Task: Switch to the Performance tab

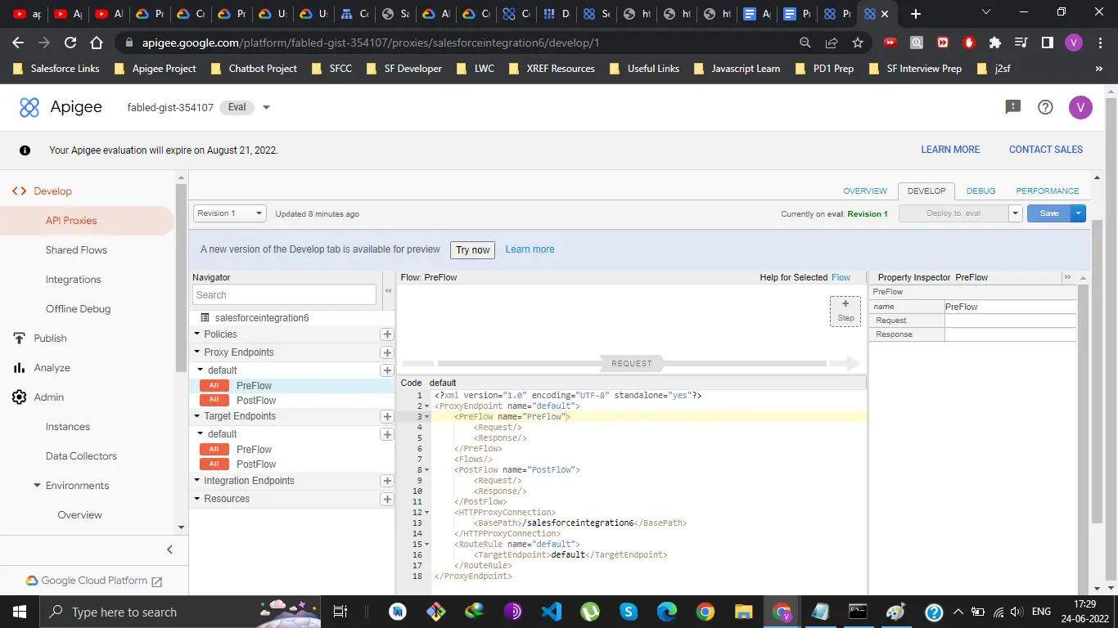Action: click(1048, 191)
